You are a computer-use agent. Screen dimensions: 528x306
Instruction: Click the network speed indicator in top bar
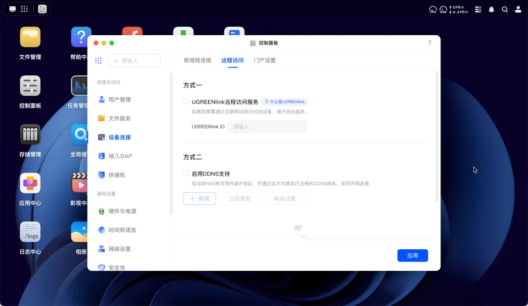click(x=459, y=9)
